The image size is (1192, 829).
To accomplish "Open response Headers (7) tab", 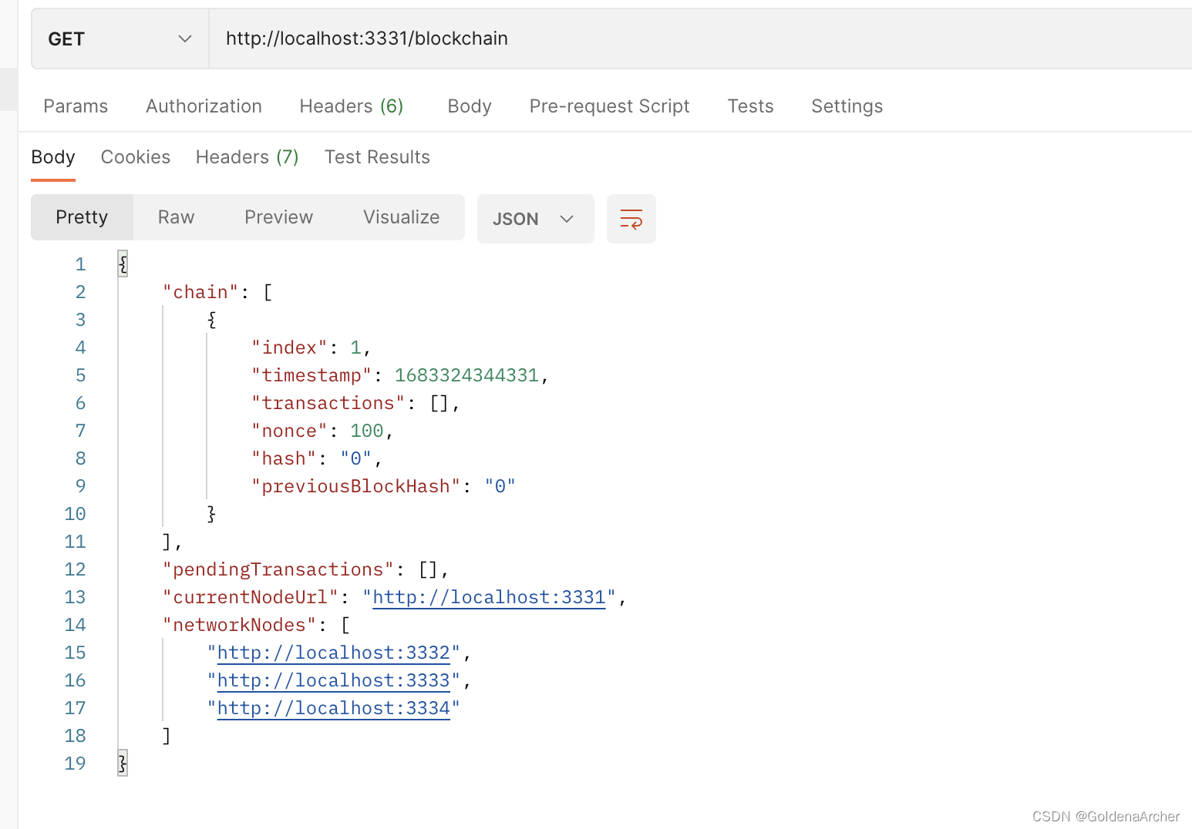I will click(247, 157).
